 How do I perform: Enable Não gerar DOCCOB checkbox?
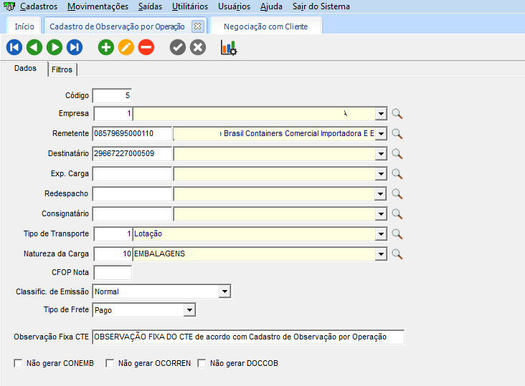[x=202, y=363]
